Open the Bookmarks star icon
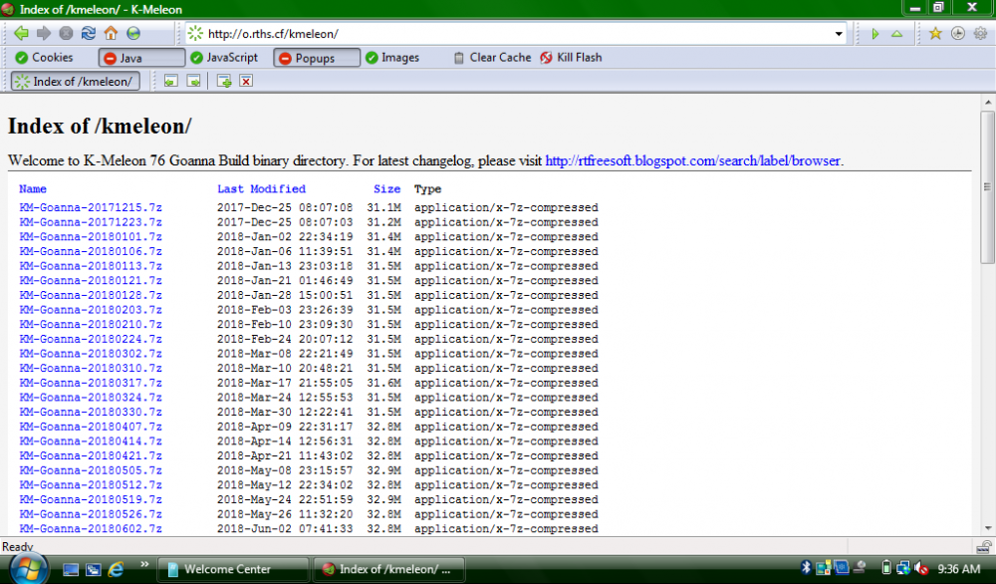The image size is (996, 584). point(935,33)
